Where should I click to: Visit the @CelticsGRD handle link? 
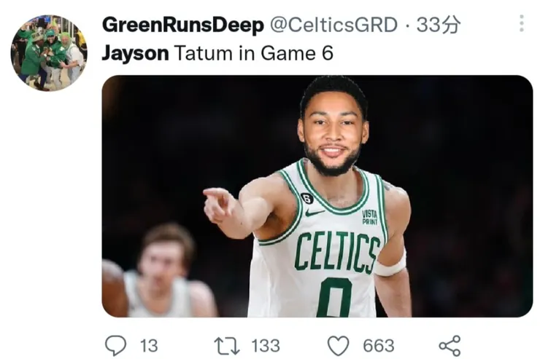(x=333, y=25)
